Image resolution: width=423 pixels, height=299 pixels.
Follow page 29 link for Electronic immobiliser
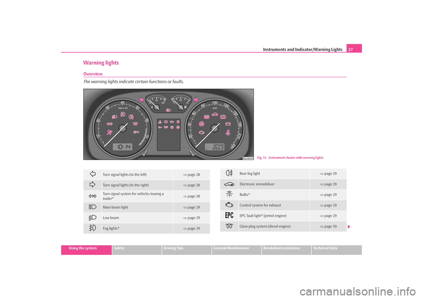tap(328, 184)
